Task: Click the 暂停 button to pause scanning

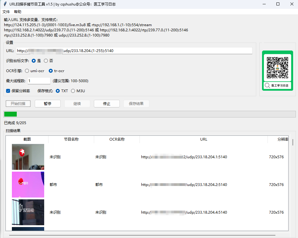Action: tap(48, 103)
